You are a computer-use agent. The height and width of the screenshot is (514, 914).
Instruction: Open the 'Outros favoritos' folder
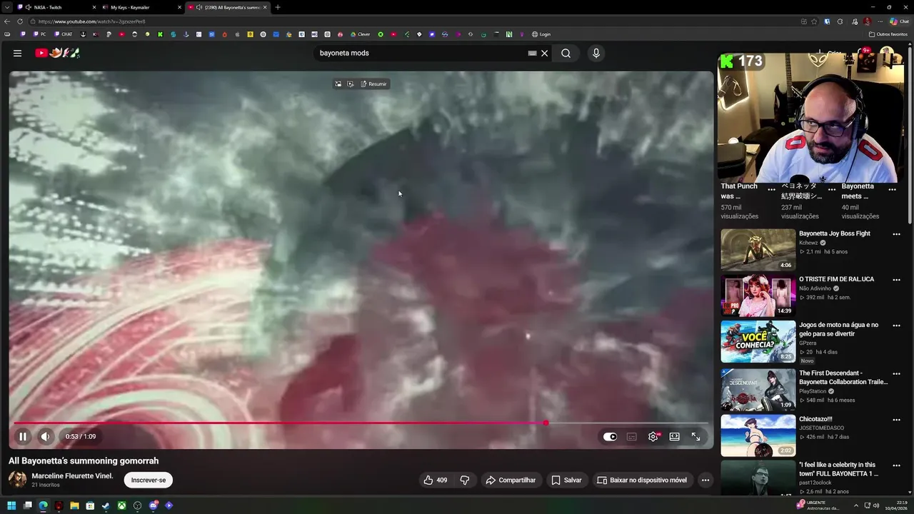click(x=888, y=34)
